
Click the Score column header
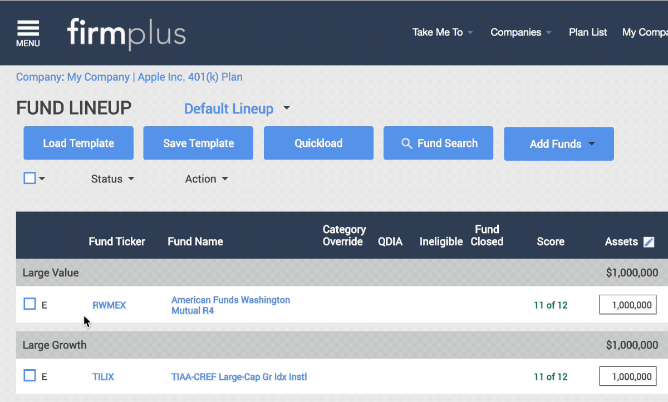pyautogui.click(x=551, y=242)
